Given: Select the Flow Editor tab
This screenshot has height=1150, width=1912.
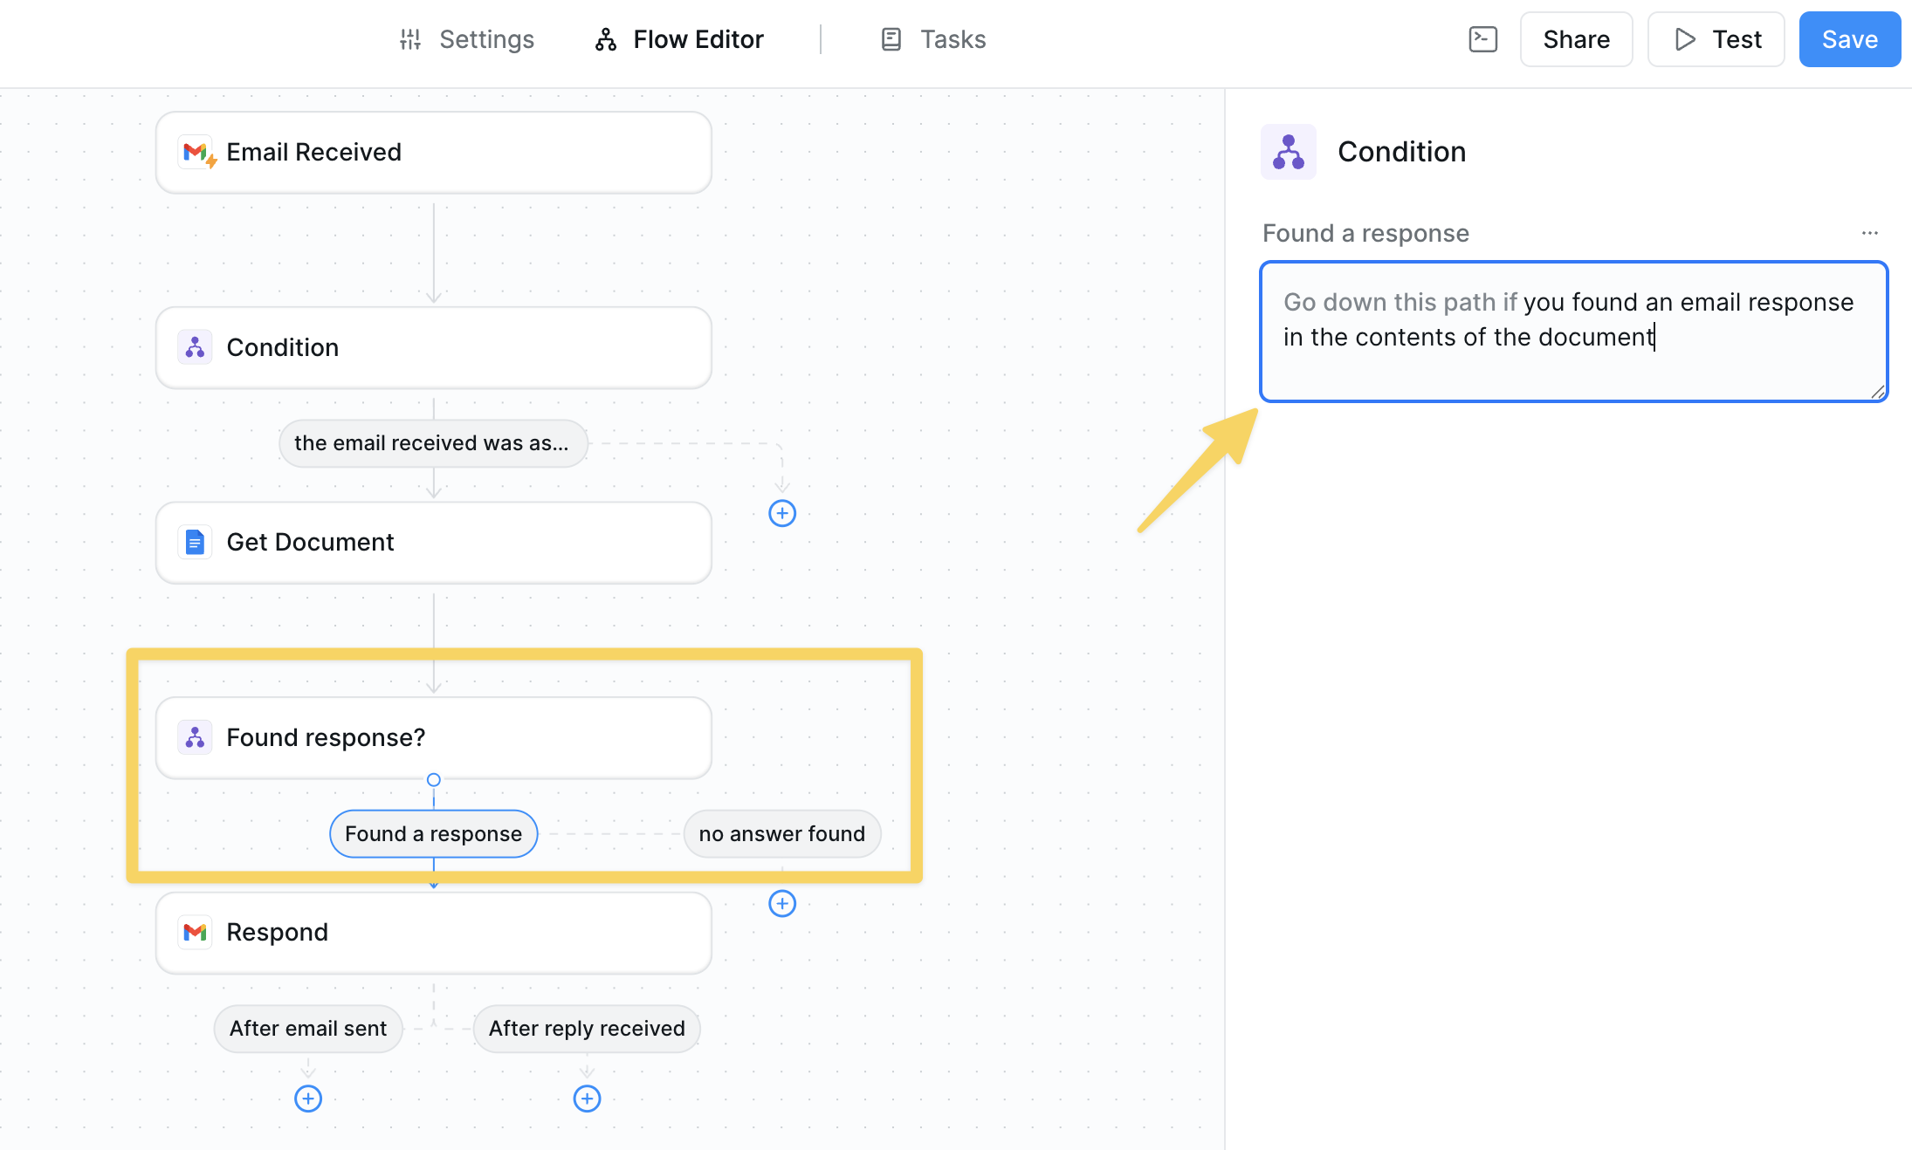Looking at the screenshot, I should (x=679, y=39).
